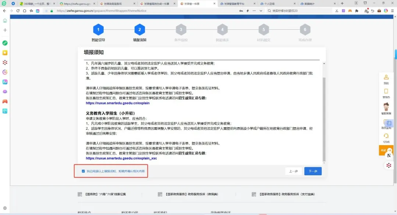Click the home icon at sidebar top left
397x215 pixels.
(x=4, y=21)
